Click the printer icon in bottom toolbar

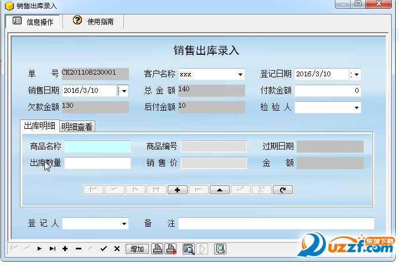[158, 249]
